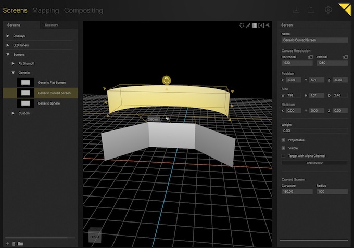Disable the Projectable checkbox
This screenshot has height=248, width=354.
[x=283, y=140]
